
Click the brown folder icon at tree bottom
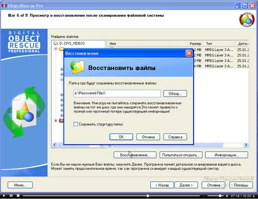click(x=61, y=121)
